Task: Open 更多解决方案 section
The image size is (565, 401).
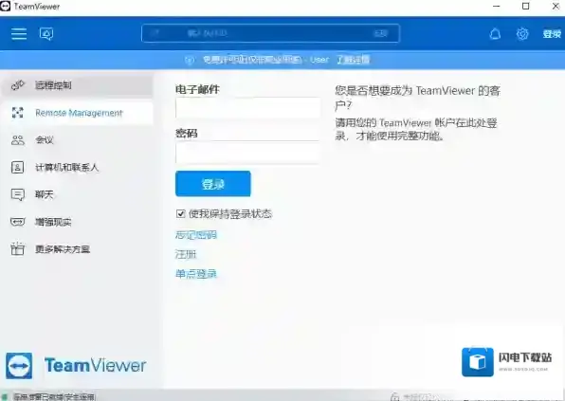Action: coord(77,249)
